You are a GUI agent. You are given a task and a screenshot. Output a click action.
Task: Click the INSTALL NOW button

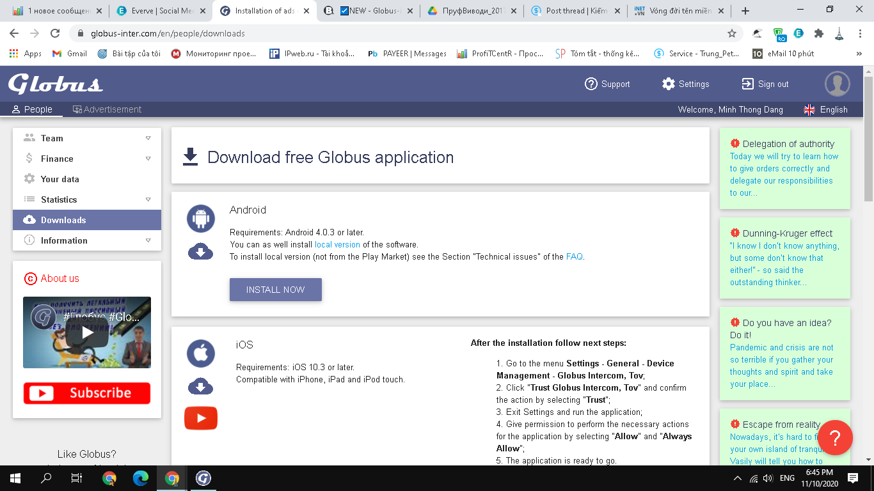coord(276,290)
